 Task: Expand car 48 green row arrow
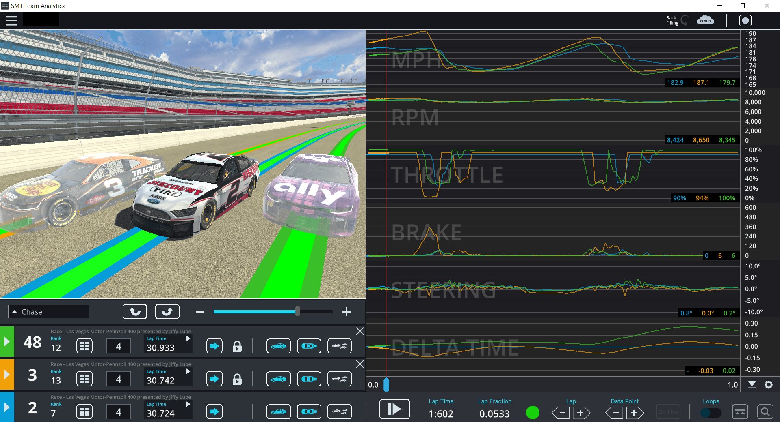(x=7, y=342)
